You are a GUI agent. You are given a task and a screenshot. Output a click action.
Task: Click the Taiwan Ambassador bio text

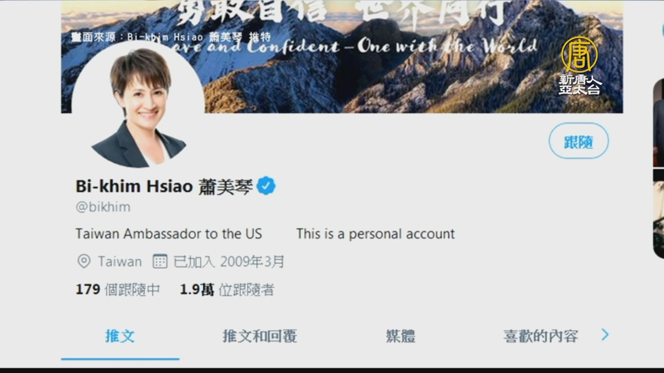pyautogui.click(x=169, y=234)
